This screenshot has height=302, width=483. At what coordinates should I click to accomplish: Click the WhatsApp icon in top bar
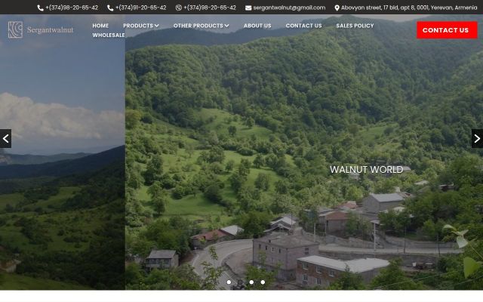179,8
